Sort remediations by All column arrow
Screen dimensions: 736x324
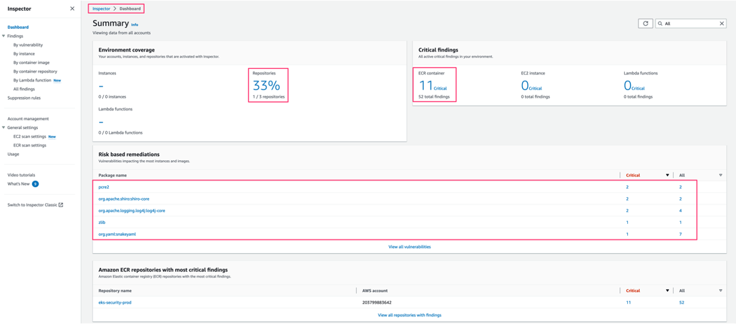click(x=720, y=175)
